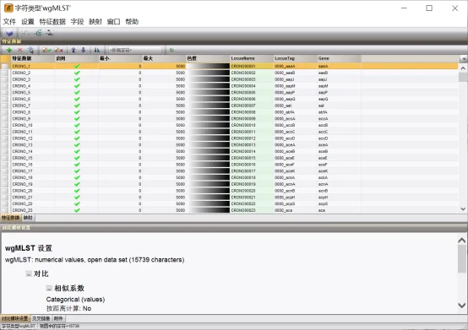Viewport: 468px width, 330px height.
Task: Move character up with blue arrow
Action: pyautogui.click(x=73, y=50)
